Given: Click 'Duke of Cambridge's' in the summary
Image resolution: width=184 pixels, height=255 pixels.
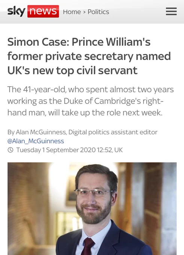Looking at the screenshot, I should tap(102, 101).
